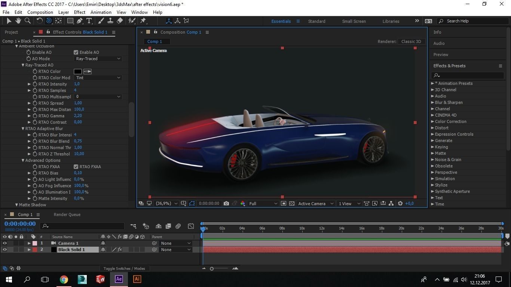Uncheck the RTAO FXAA checkbox

pos(76,167)
